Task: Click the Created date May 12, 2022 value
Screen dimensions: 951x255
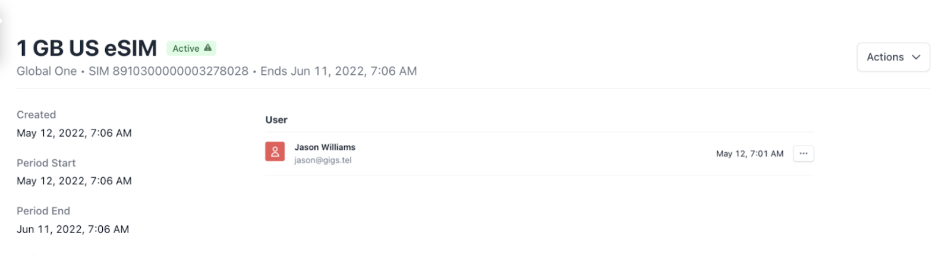Action: (74, 133)
